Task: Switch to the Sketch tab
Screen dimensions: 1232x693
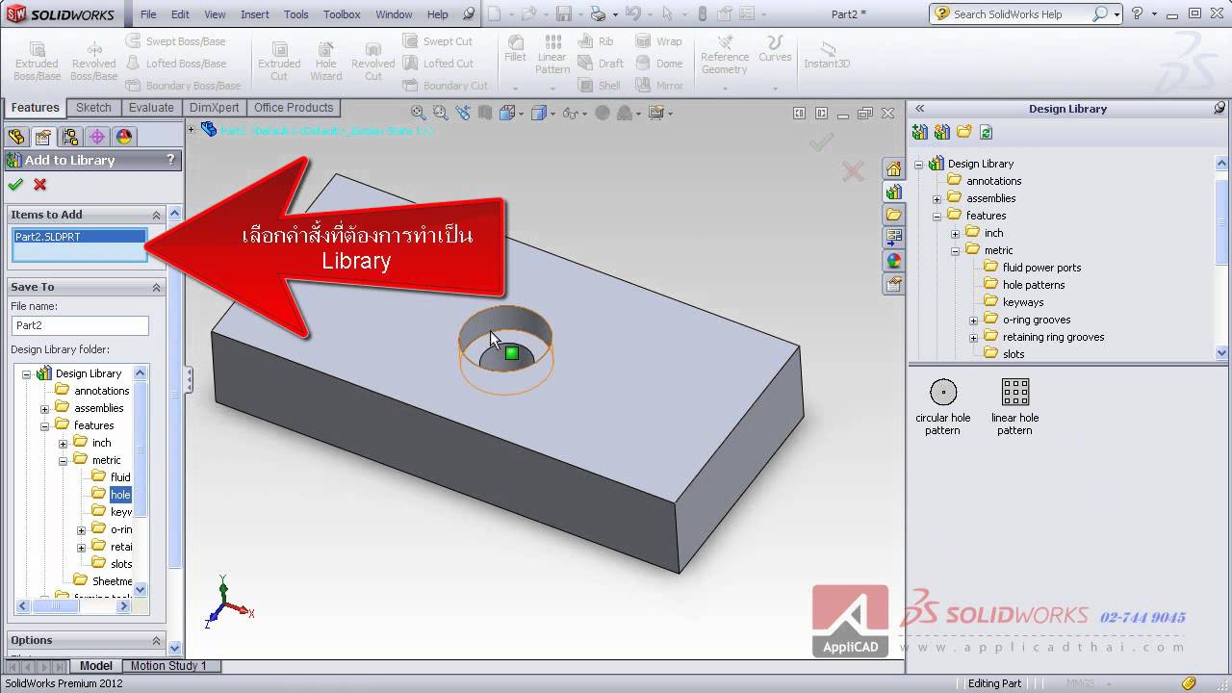Action: click(93, 108)
